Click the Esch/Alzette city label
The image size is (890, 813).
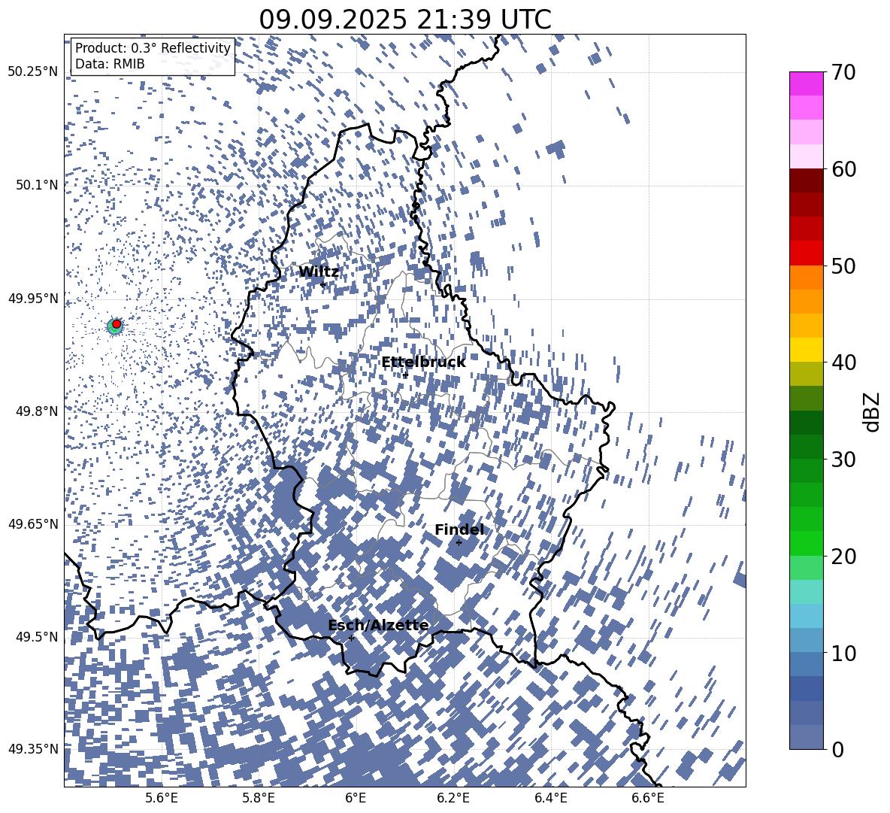[378, 626]
